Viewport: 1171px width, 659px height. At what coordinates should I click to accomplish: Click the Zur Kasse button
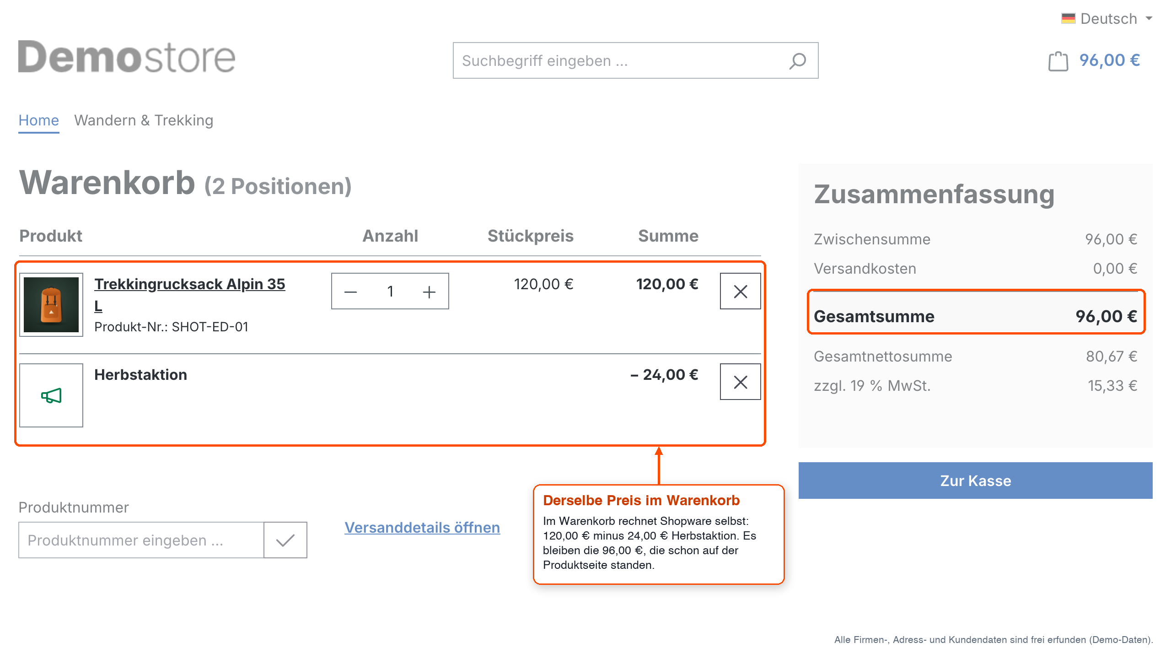976,481
